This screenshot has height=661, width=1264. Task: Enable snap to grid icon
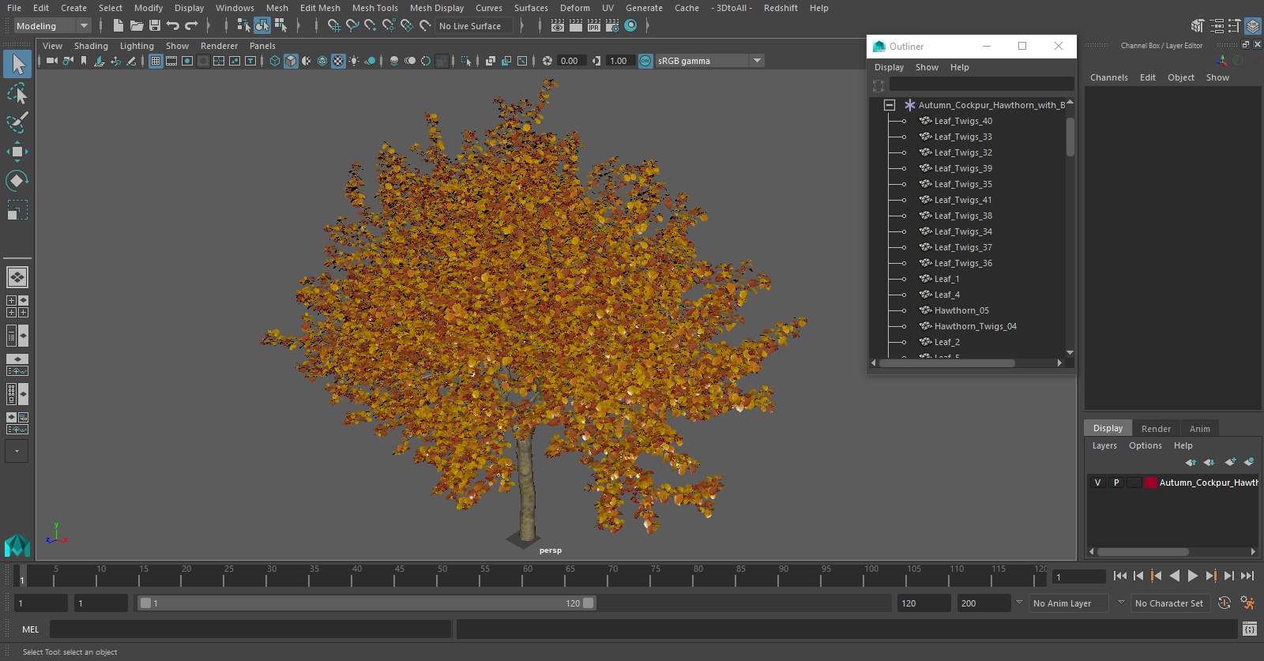point(333,26)
